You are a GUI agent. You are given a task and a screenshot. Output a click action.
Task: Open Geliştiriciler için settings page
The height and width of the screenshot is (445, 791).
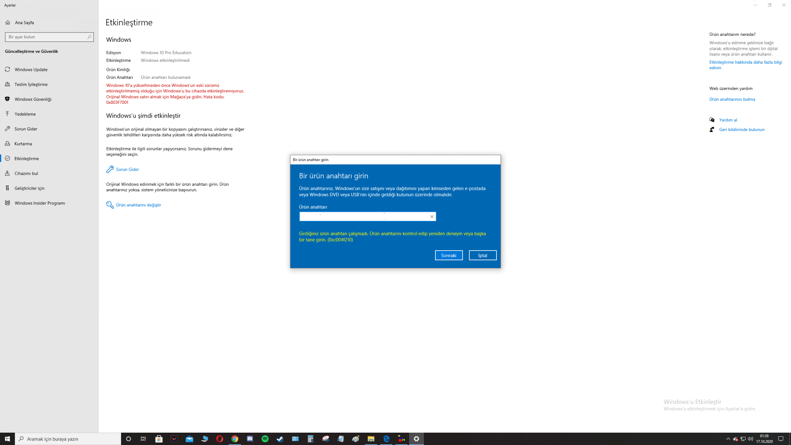coord(29,188)
